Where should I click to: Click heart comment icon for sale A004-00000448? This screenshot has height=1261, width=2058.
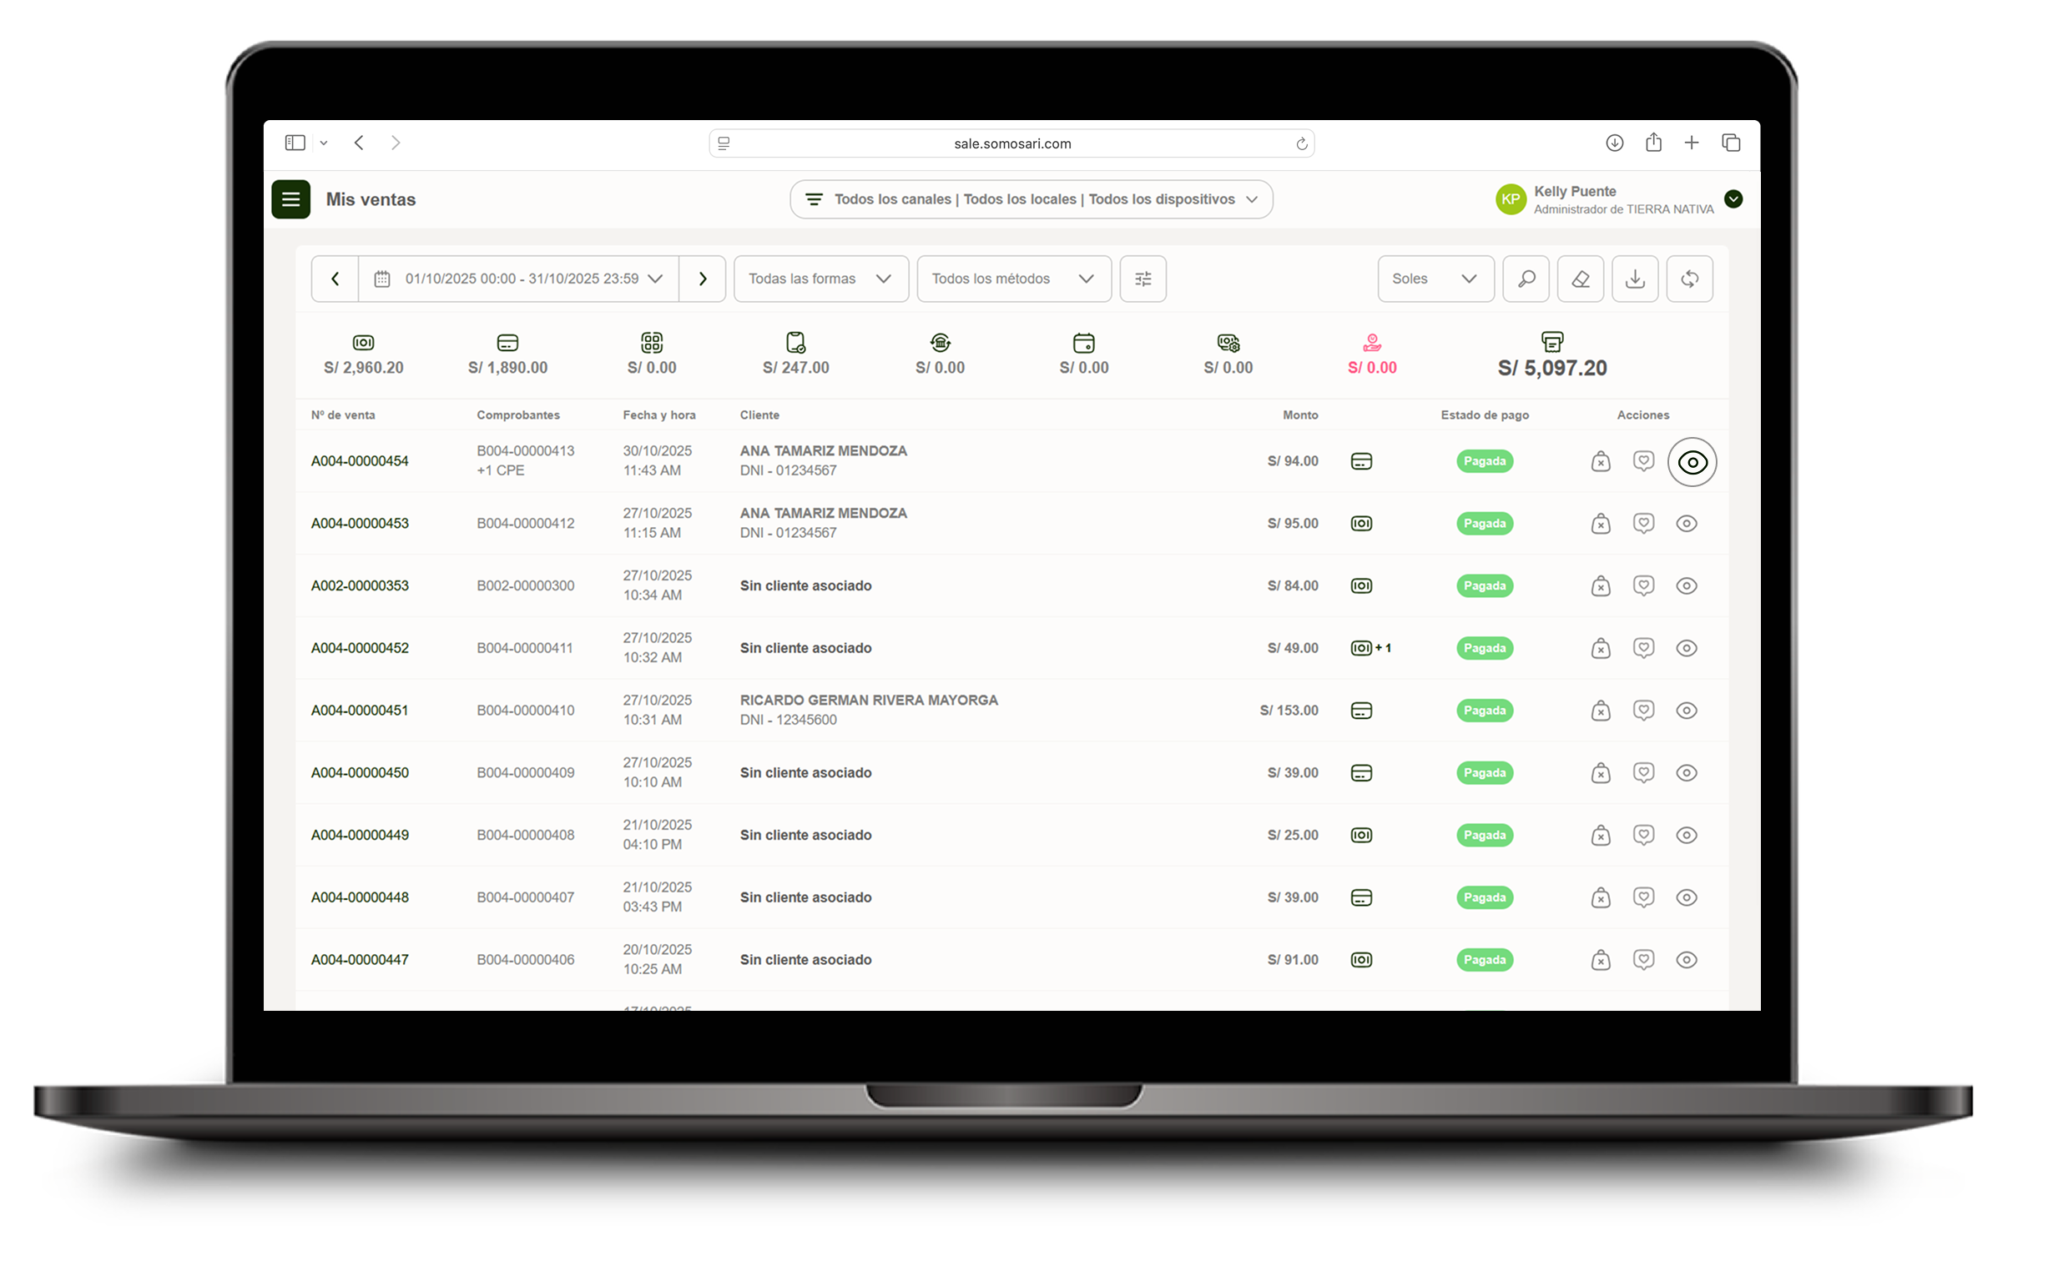pos(1644,897)
